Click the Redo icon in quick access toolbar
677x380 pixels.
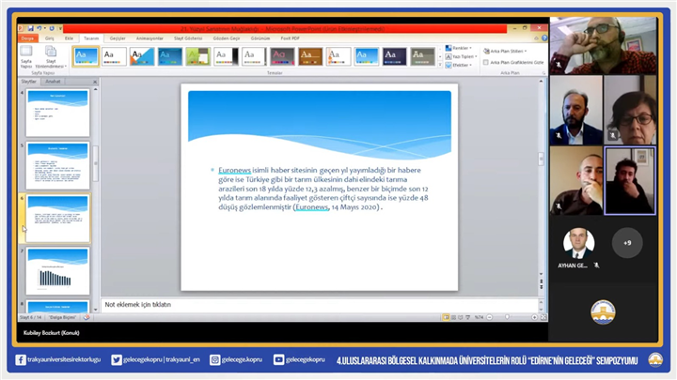(x=52, y=28)
